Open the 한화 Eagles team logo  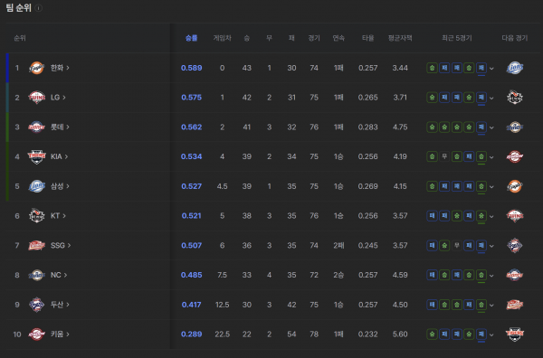(37, 68)
